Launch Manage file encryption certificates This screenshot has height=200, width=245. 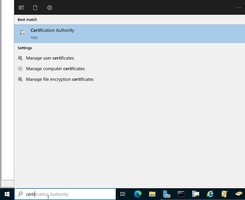pos(60,79)
